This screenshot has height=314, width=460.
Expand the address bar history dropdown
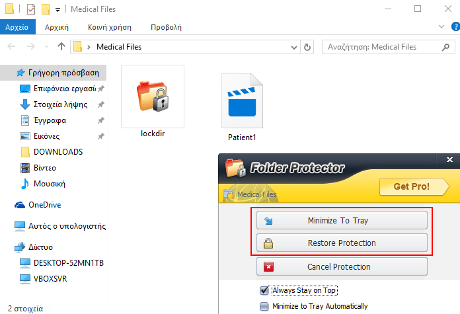(295, 47)
